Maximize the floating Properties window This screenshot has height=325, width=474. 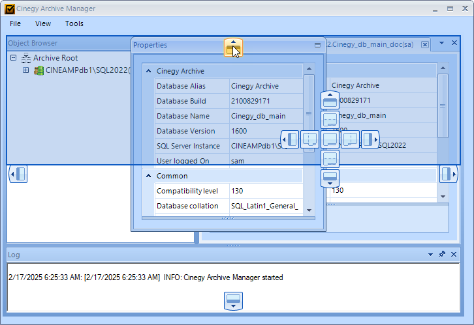(317, 45)
